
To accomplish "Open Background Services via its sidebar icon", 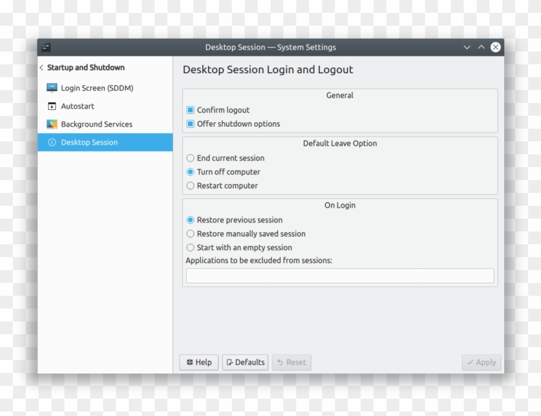I will point(52,124).
